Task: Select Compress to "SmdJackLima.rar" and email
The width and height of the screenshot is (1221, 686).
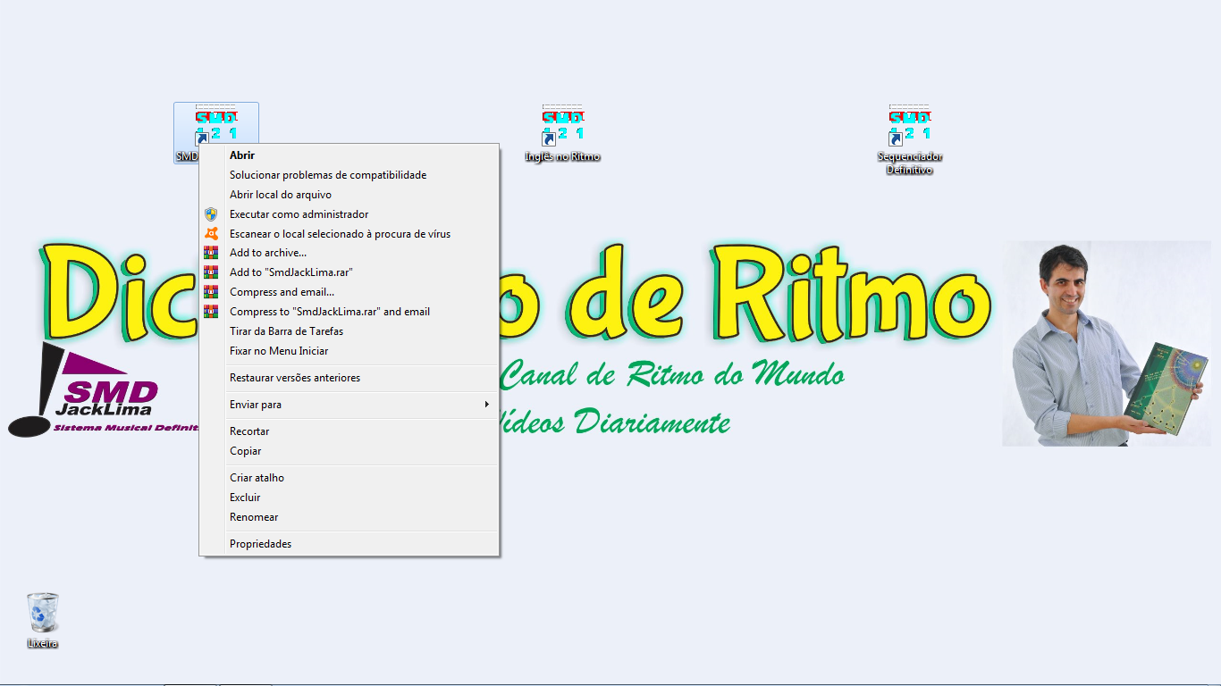Action: tap(329, 312)
